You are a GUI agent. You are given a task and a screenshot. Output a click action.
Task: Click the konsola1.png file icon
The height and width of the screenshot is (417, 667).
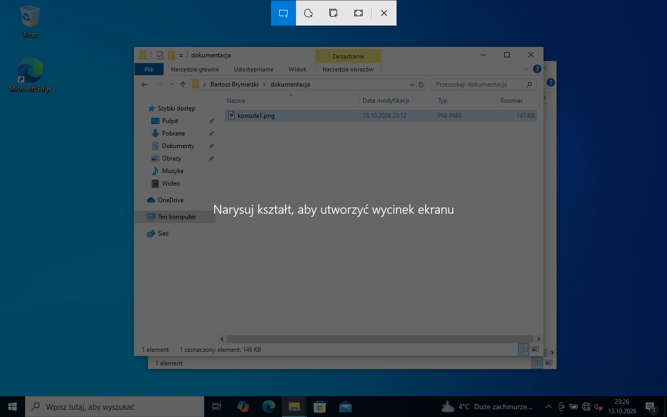[x=232, y=116]
